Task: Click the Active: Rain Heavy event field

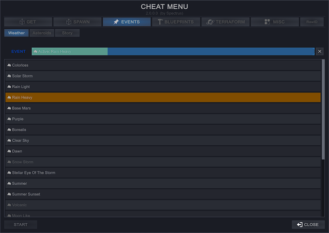Action: 173,51
